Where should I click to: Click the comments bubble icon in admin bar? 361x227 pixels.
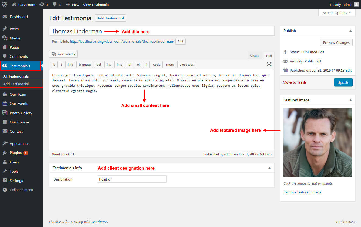[55, 5]
